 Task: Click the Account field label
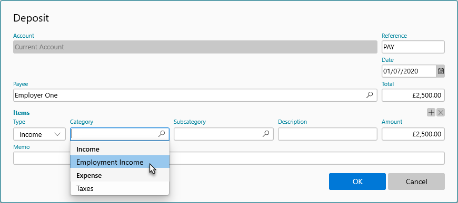pos(24,36)
